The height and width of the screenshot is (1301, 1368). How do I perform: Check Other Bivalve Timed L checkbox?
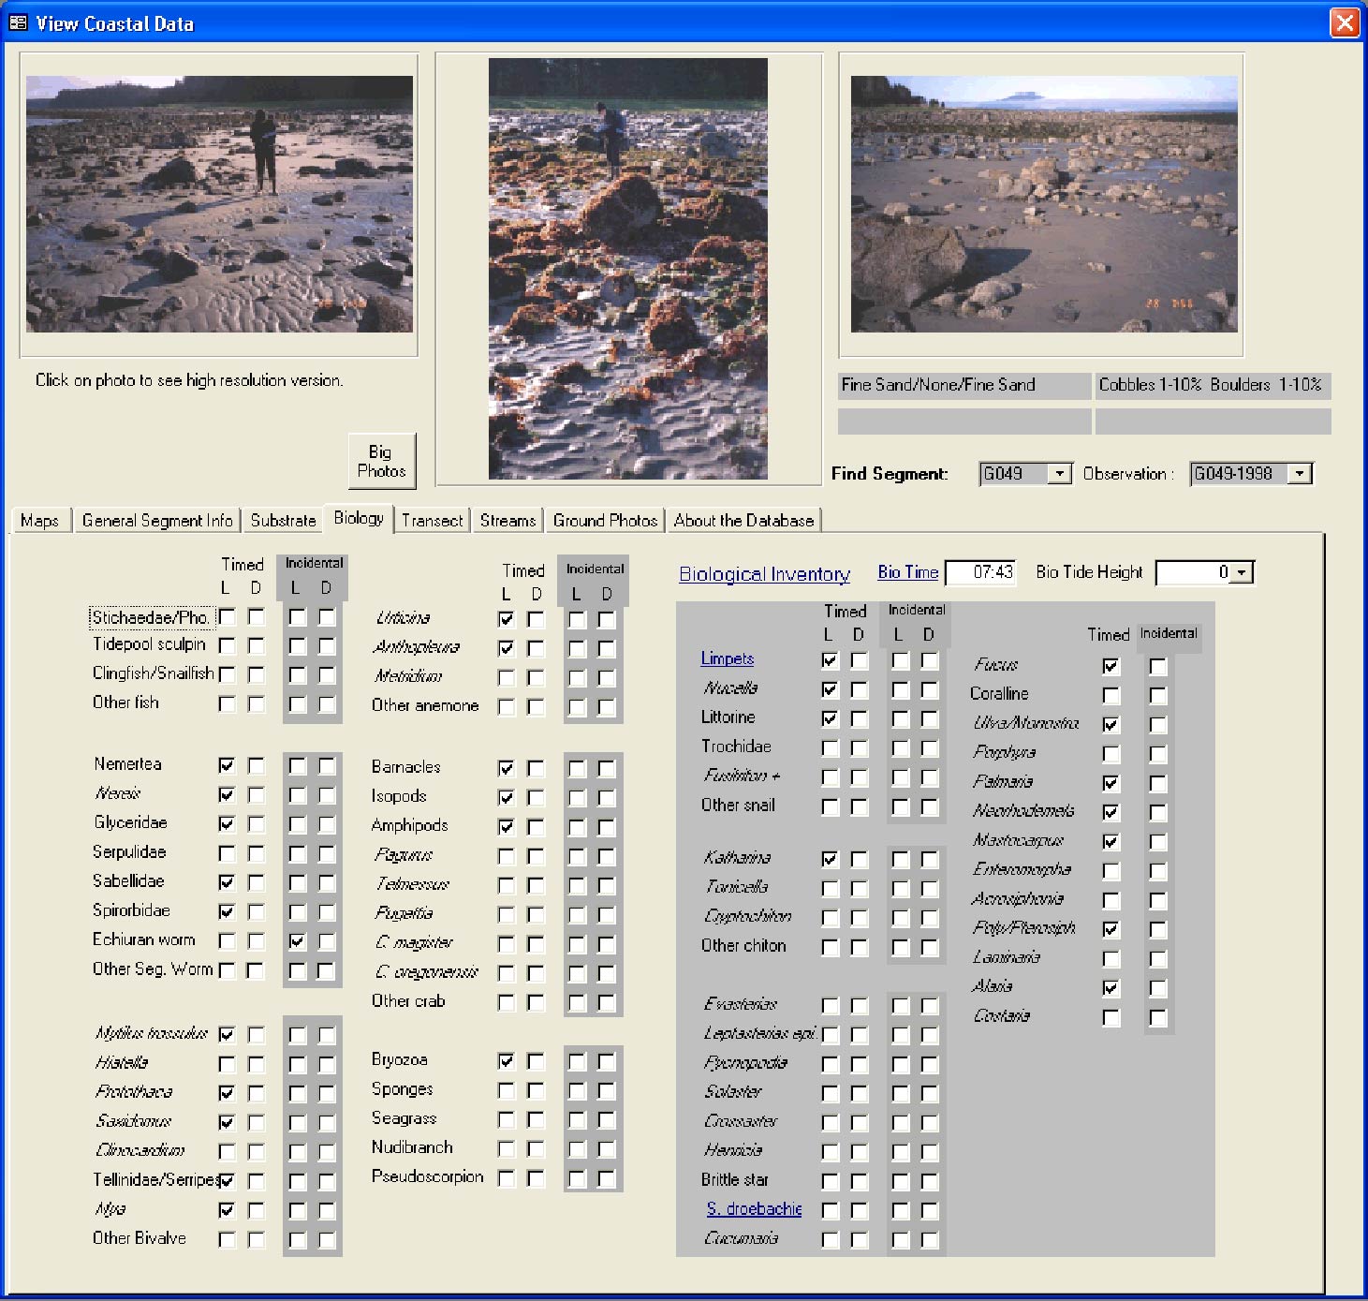[x=227, y=1239]
